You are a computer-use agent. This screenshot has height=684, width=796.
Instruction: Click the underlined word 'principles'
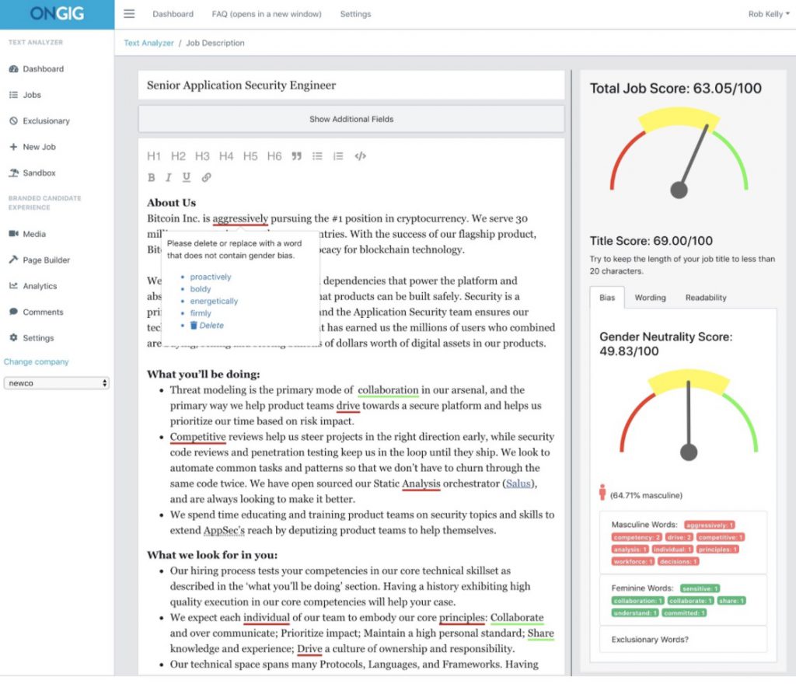coord(462,617)
